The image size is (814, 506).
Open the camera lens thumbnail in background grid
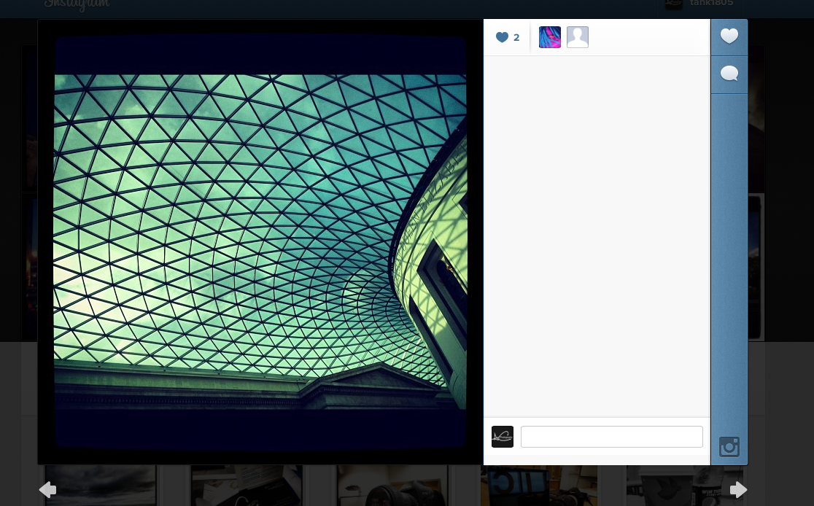pos(392,486)
